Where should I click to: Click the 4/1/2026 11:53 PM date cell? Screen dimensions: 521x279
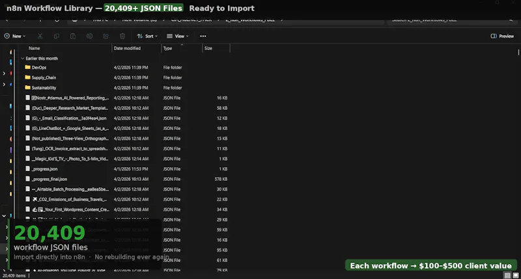132,169
